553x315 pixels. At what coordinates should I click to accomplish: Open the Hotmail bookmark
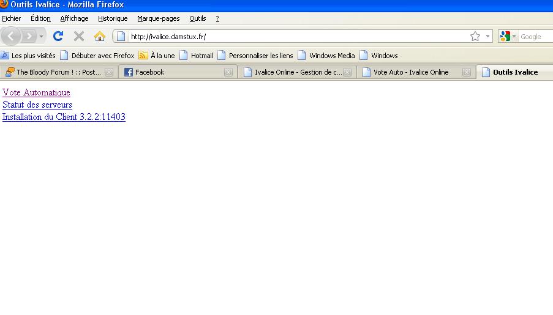197,56
